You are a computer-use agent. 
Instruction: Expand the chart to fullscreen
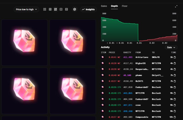coord(176,6)
